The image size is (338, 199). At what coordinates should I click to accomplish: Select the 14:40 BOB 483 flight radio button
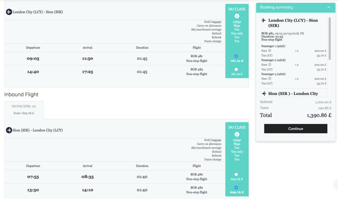236,69
